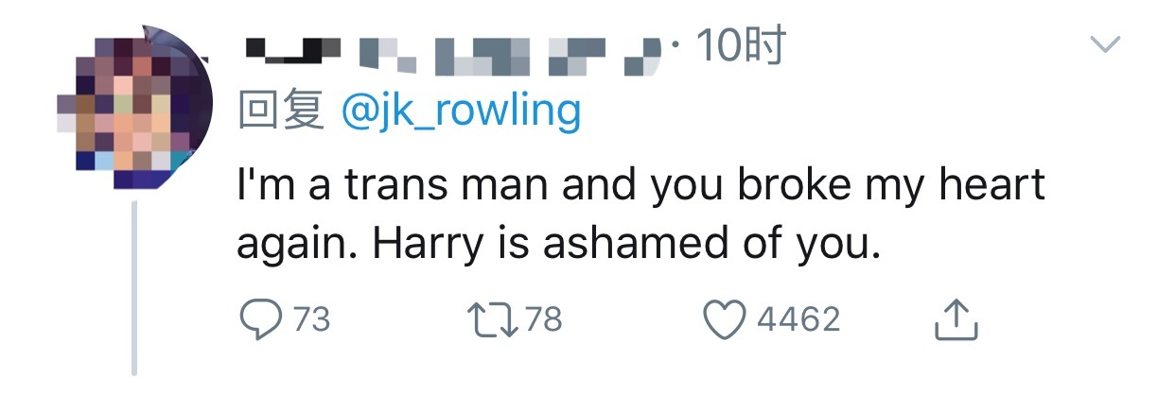Open the share tray icon
The width and height of the screenshot is (1175, 395).
pyautogui.click(x=956, y=320)
